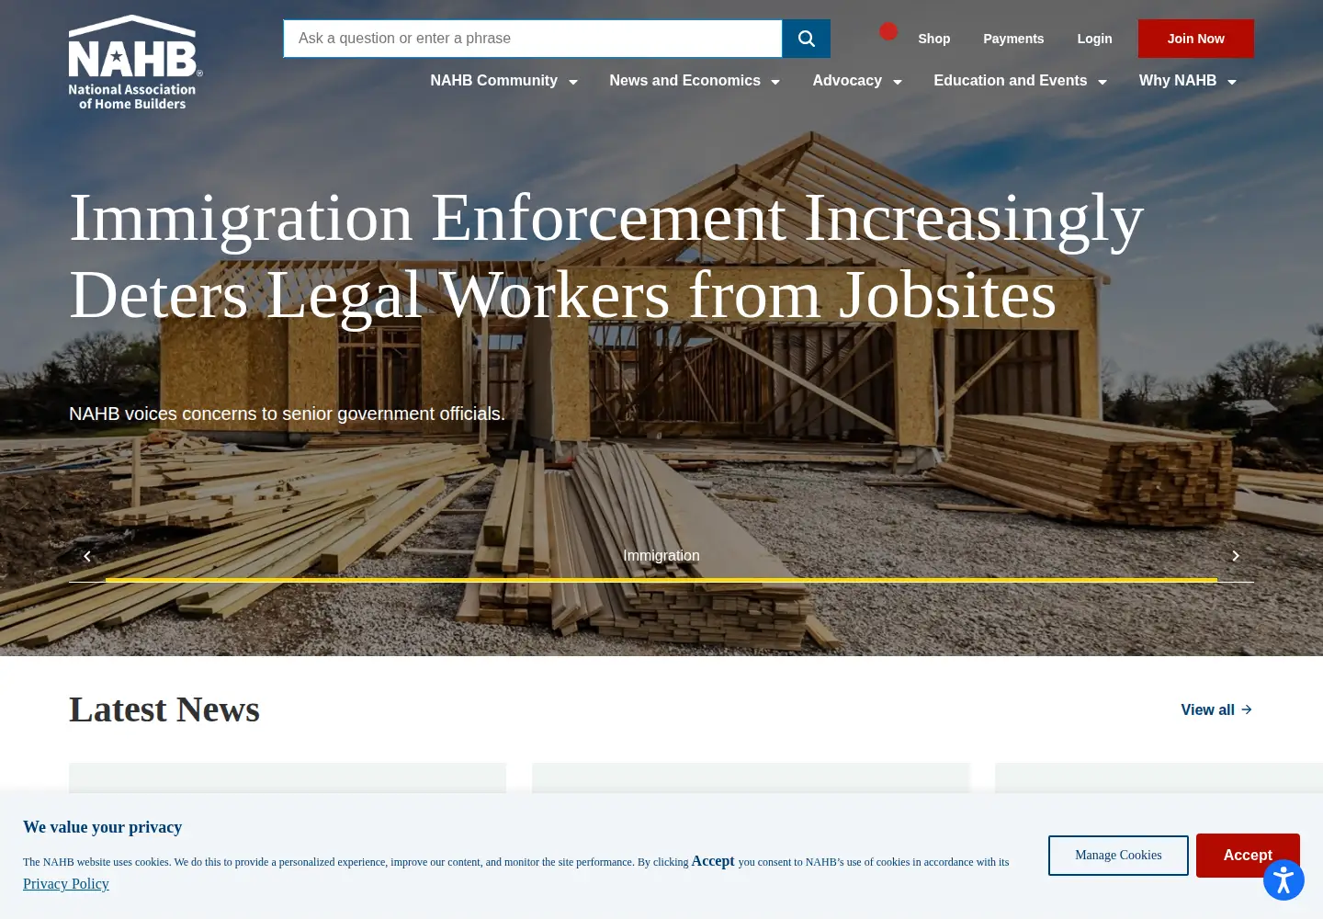Go to previous carousel slide arrow

(87, 556)
